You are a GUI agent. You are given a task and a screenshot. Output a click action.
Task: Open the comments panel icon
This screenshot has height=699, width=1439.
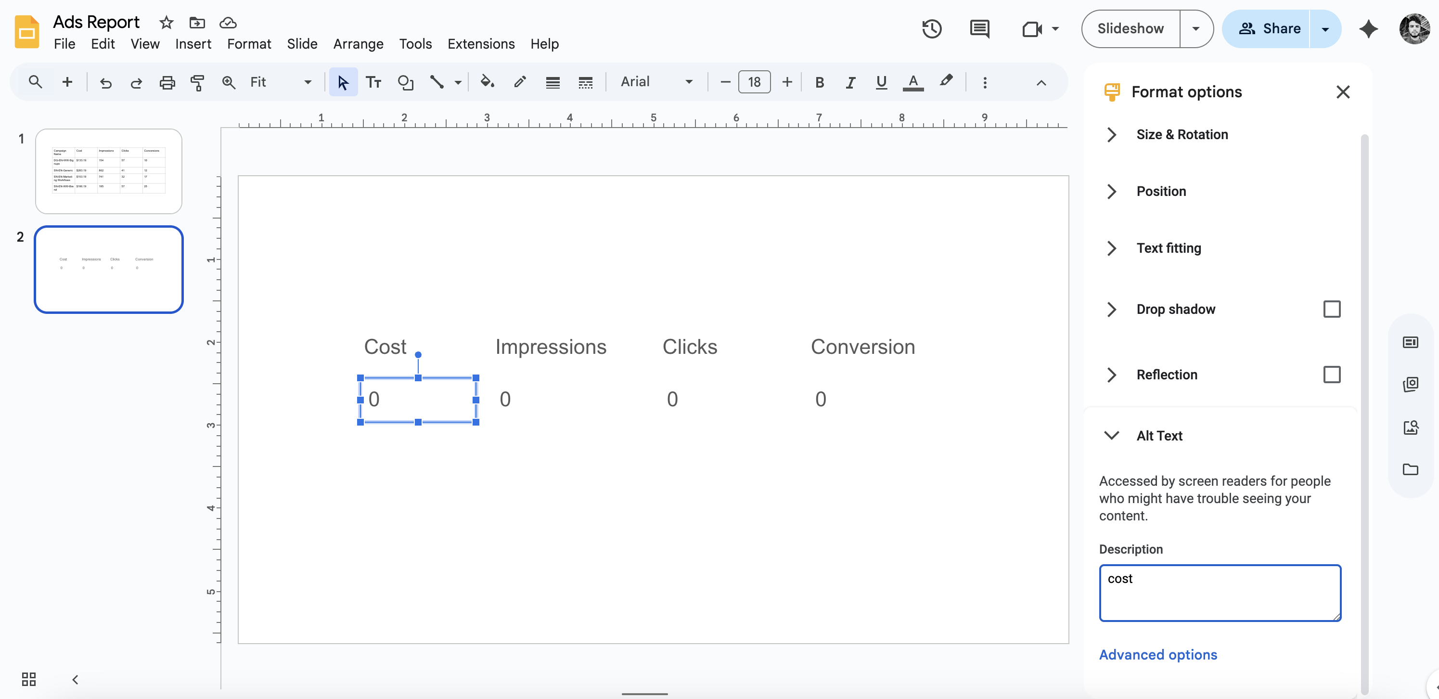pyautogui.click(x=979, y=28)
